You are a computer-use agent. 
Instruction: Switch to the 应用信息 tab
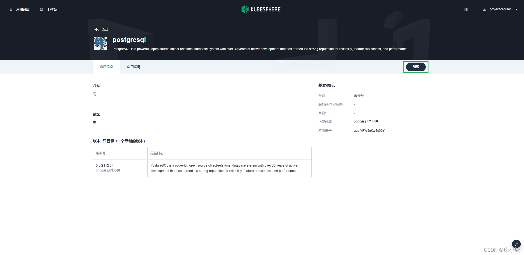[x=106, y=67]
